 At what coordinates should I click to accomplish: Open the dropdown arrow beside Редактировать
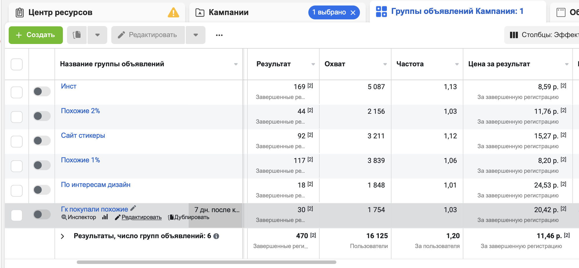(x=196, y=35)
